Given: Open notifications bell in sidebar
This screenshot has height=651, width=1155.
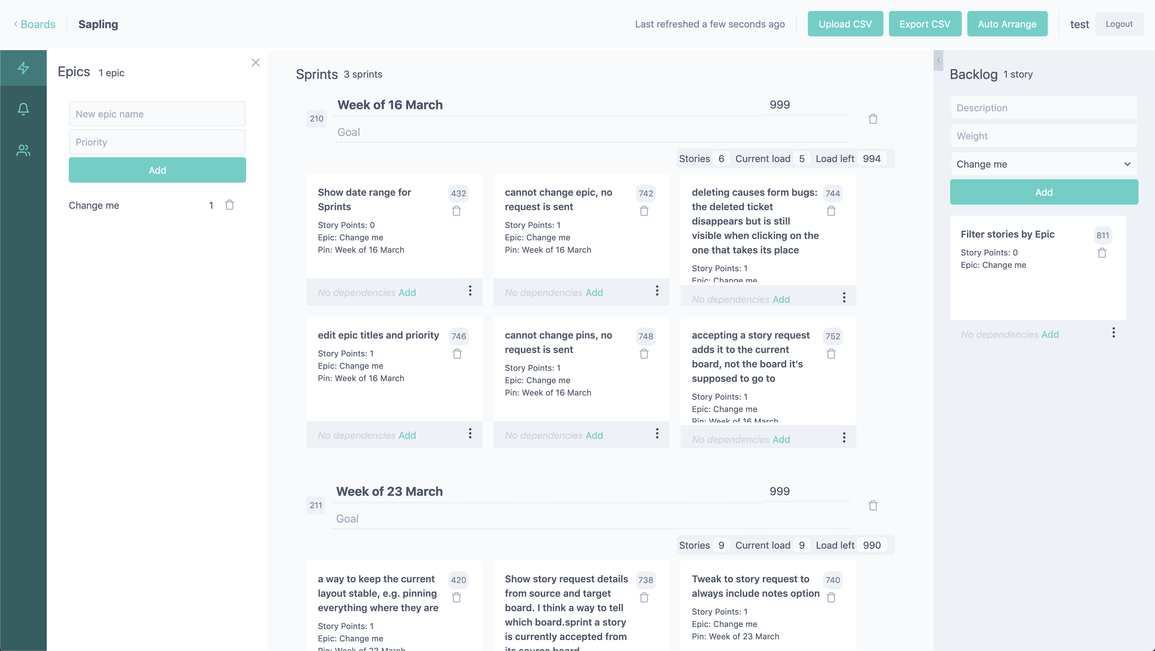Looking at the screenshot, I should coord(23,109).
